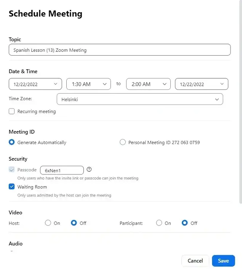
Task: Click the 'Time Zone:' label
Action: (x=20, y=99)
